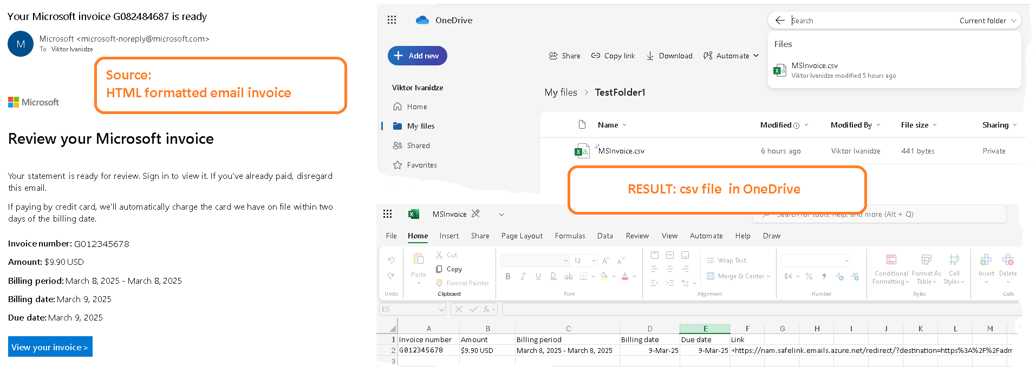Click Copy link in OneDrive toolbar

click(613, 56)
